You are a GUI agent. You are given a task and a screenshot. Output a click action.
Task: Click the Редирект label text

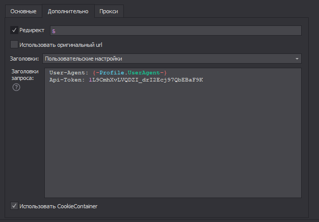coord(32,31)
